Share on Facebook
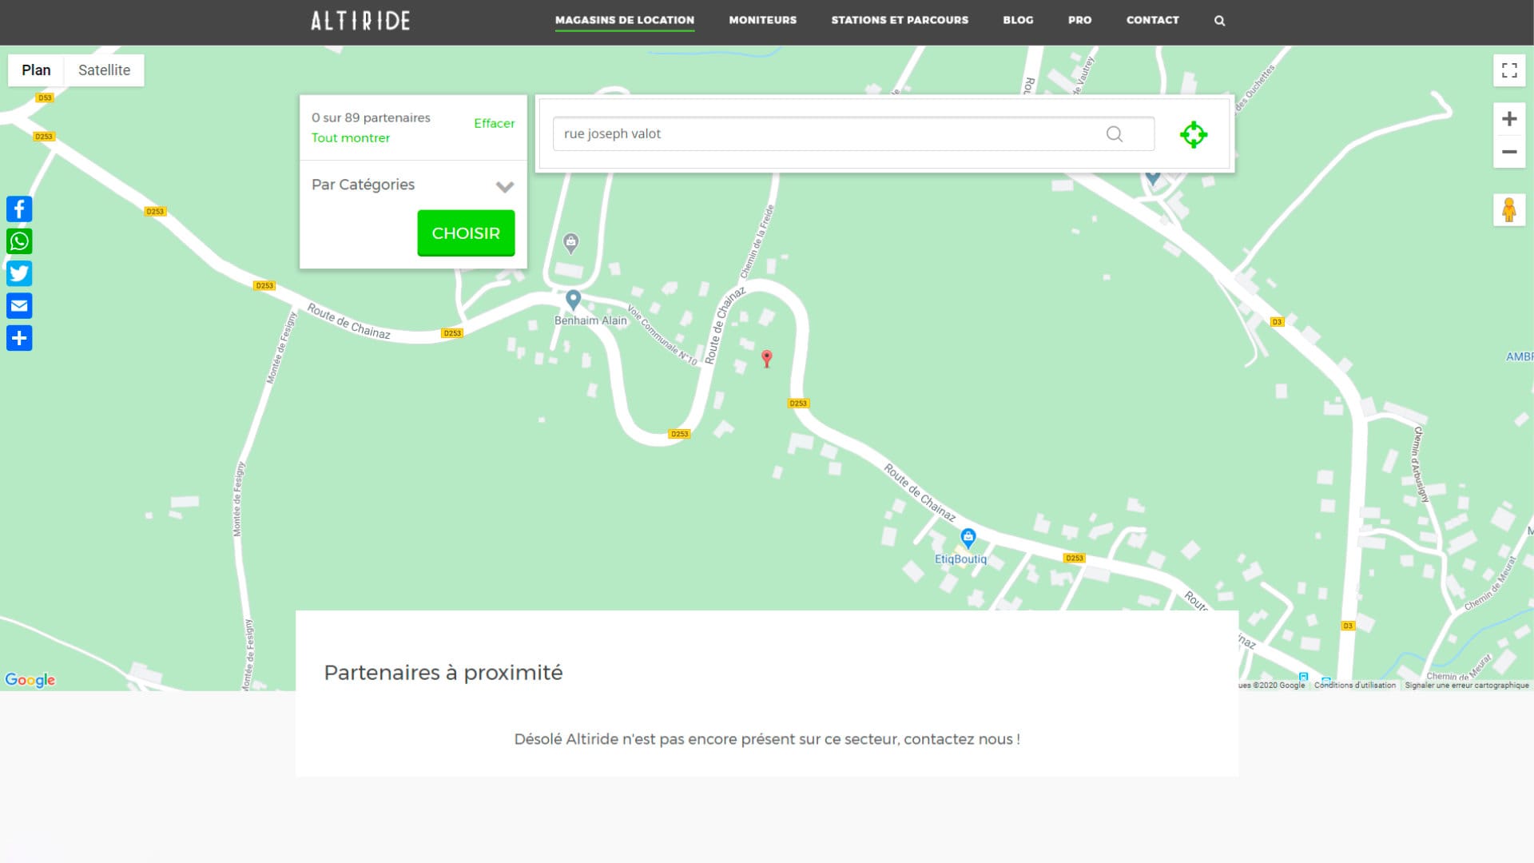1534x863 pixels. coord(19,209)
